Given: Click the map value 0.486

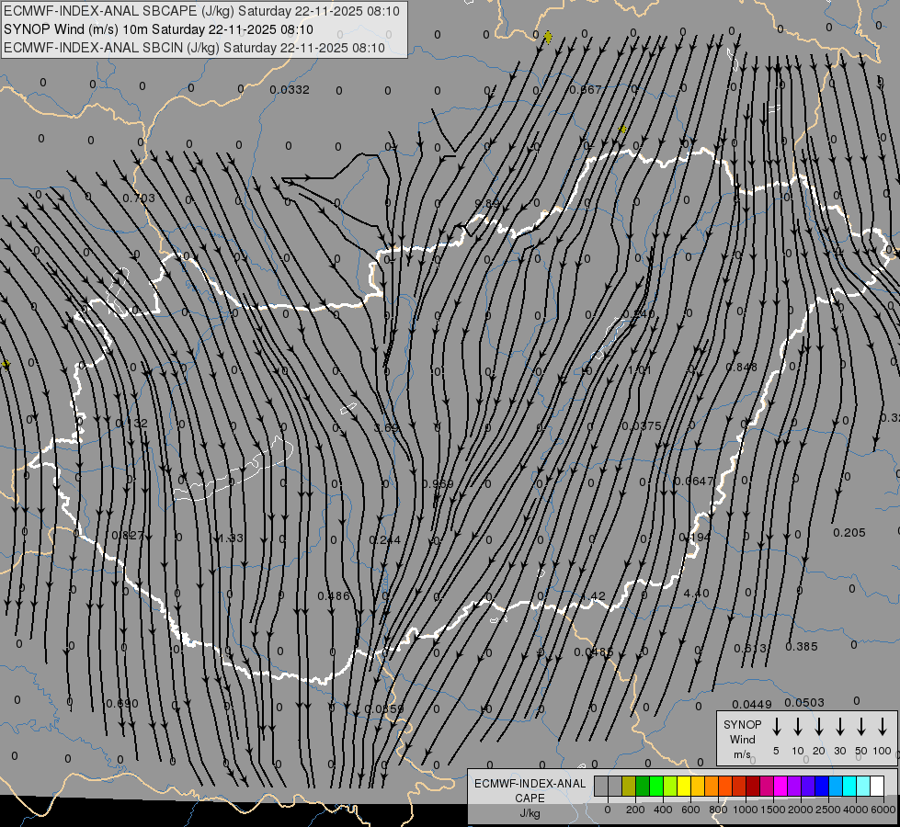Looking at the screenshot, I should [x=334, y=595].
